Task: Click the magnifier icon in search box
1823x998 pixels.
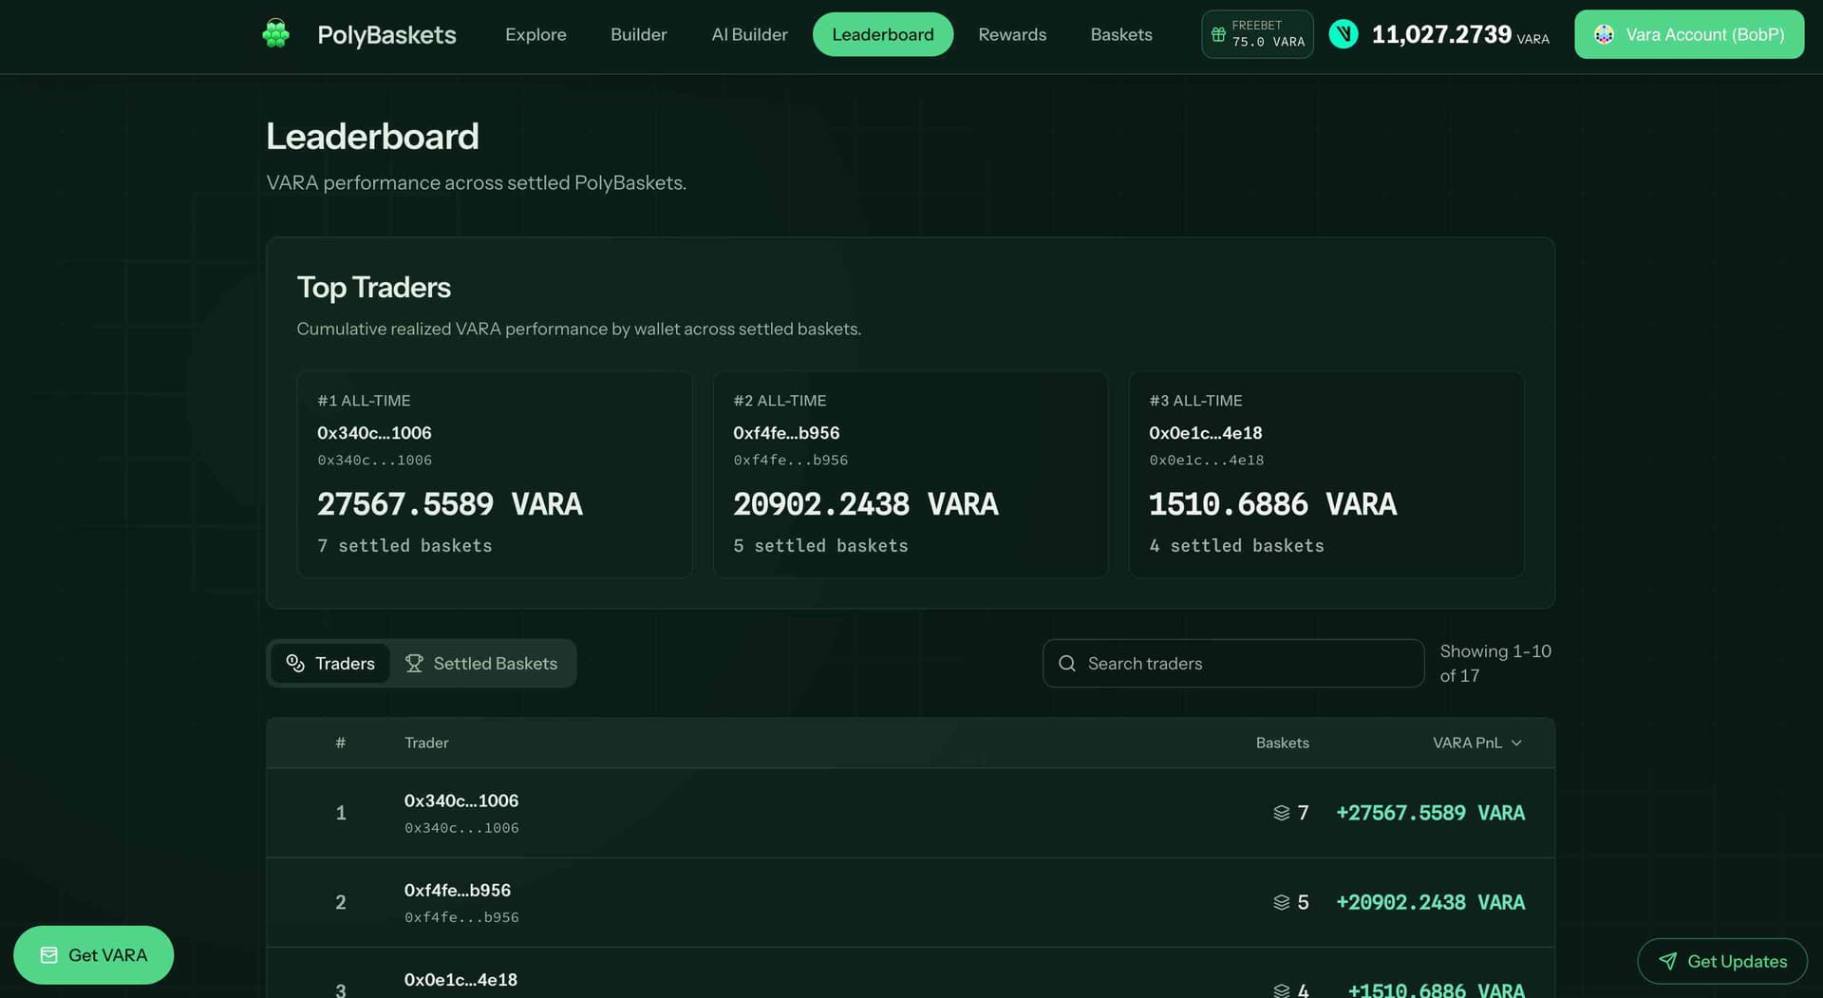Action: [x=1067, y=663]
